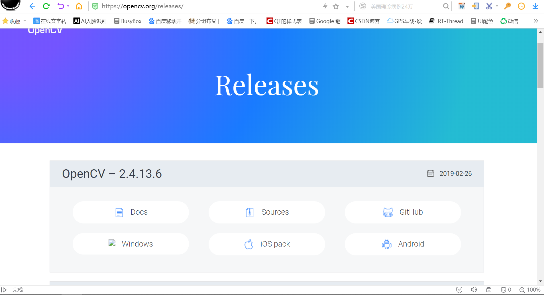Open the 100% zoom control
The height and width of the screenshot is (295, 544).
530,290
